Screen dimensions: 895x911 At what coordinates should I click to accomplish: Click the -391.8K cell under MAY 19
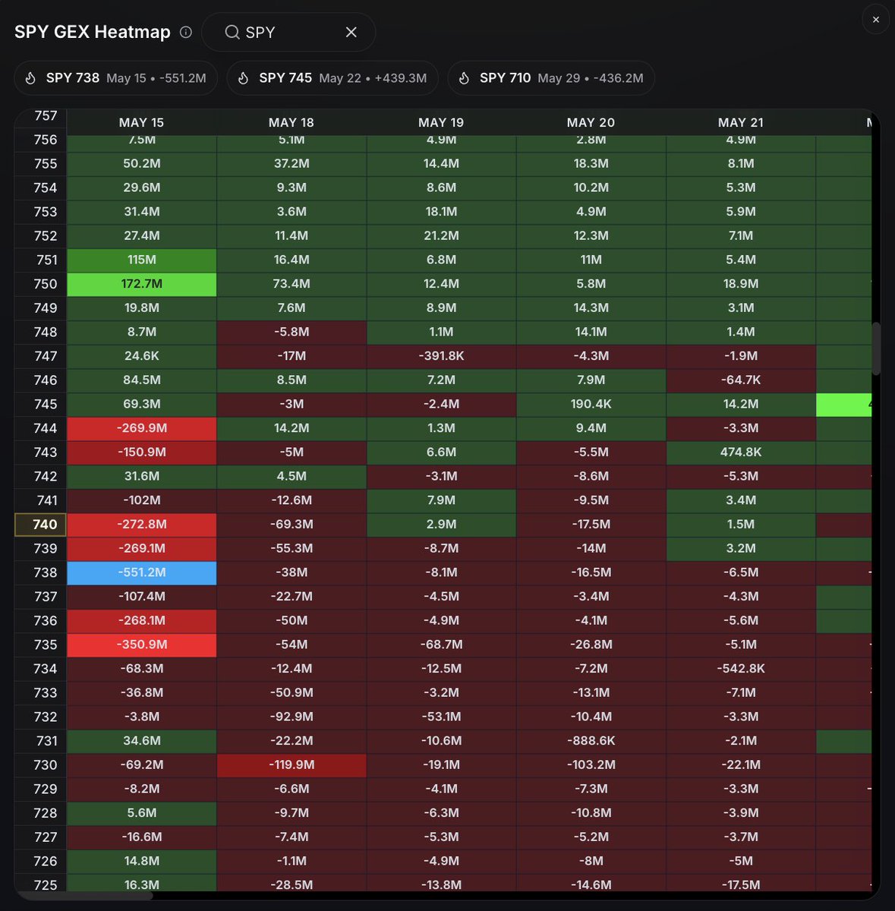pos(441,356)
